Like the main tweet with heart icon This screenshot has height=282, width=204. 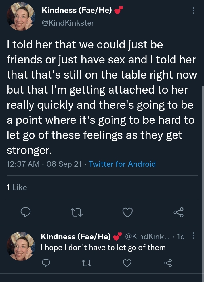(x=127, y=212)
